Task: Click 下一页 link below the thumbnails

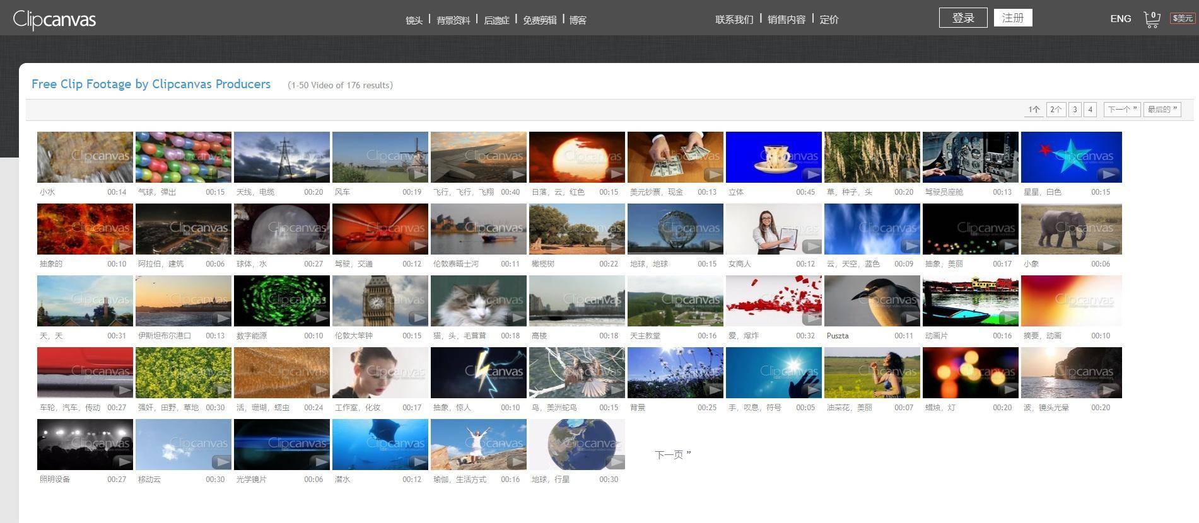Action: (672, 454)
